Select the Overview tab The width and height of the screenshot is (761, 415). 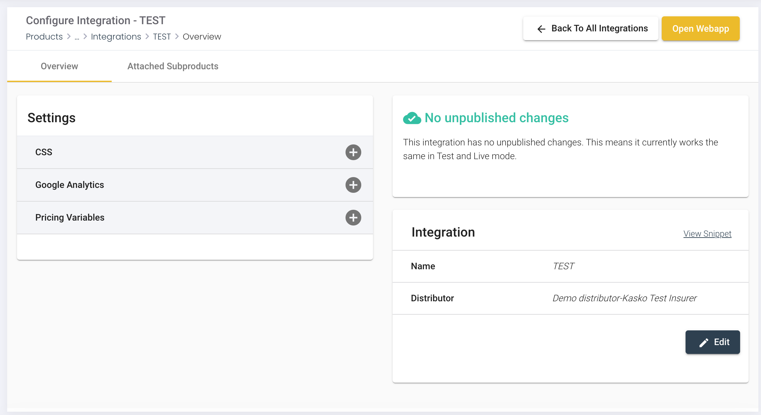tap(59, 66)
